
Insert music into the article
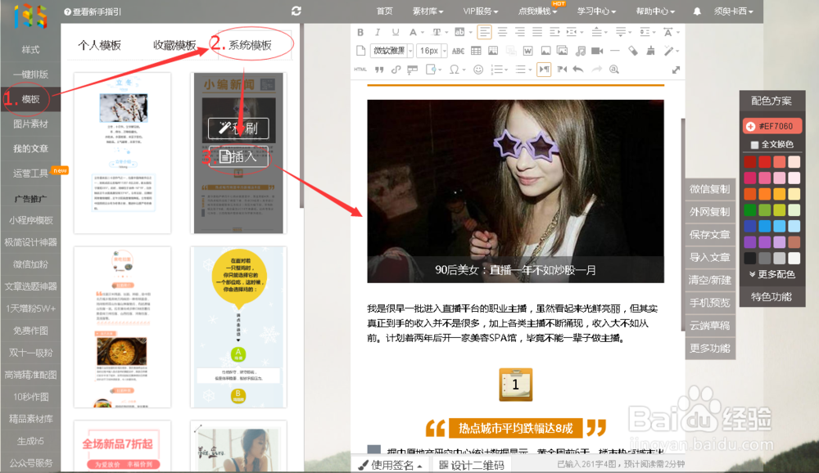pyautogui.click(x=580, y=51)
